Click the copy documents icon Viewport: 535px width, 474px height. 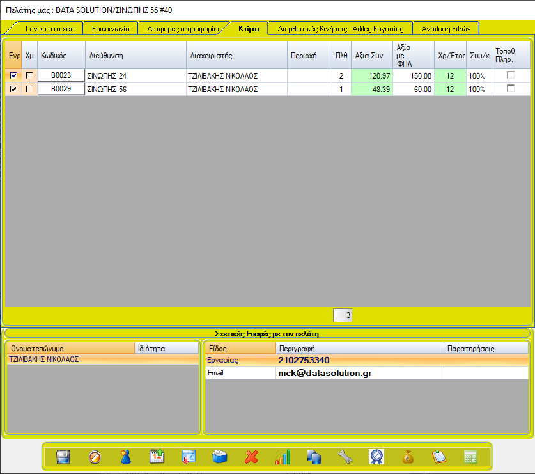click(314, 457)
